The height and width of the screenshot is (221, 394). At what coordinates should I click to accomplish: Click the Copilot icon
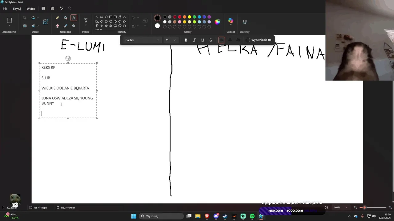point(231,21)
